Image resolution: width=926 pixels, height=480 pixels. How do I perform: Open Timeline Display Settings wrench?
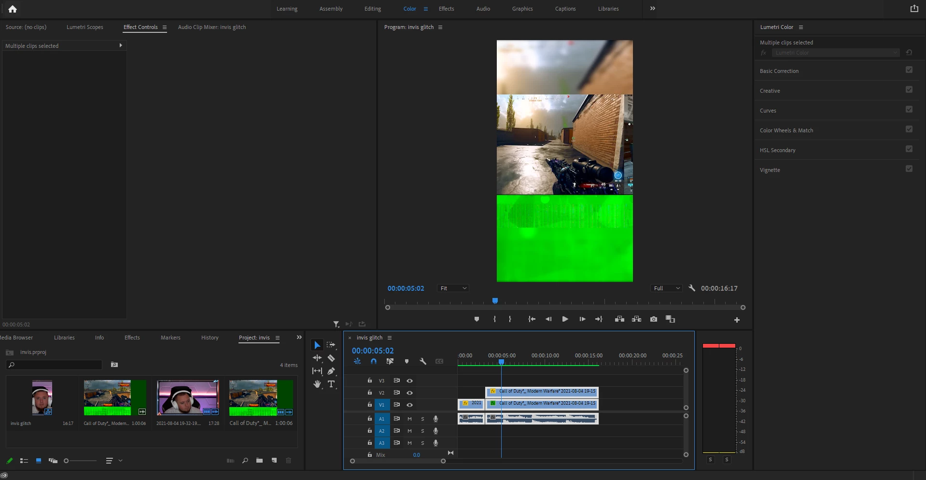tap(423, 361)
